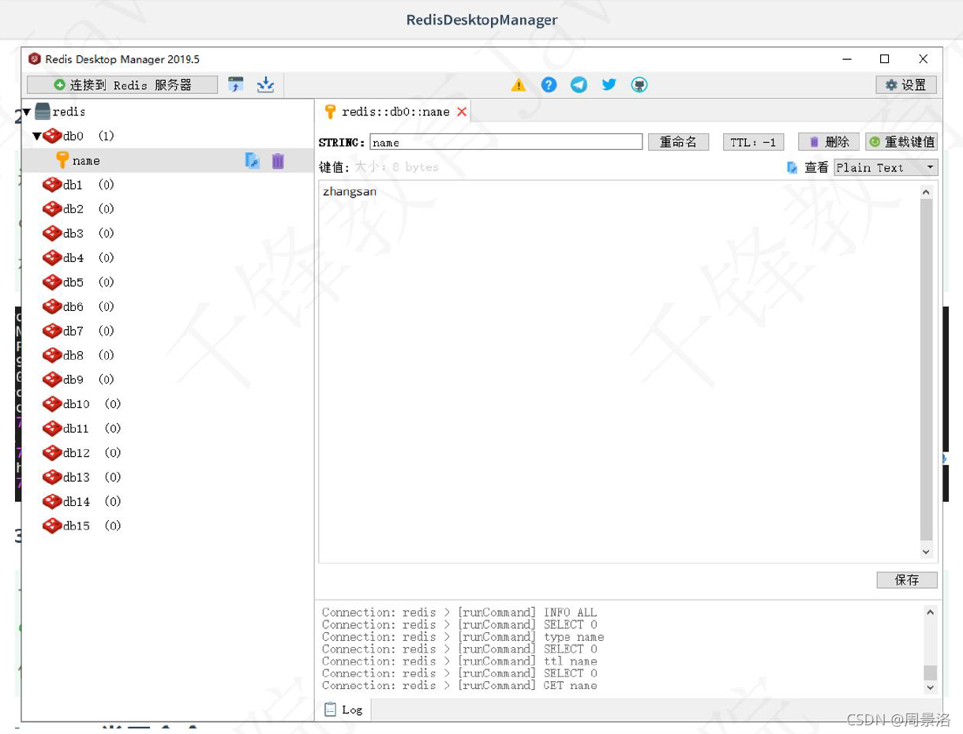Open the warning triangle icon
The image size is (963, 734).
(519, 84)
